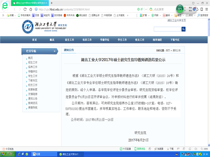The width and height of the screenshot is (210, 157).
Task: Open the 招聘会详 bookmark
Action: tap(94, 15)
